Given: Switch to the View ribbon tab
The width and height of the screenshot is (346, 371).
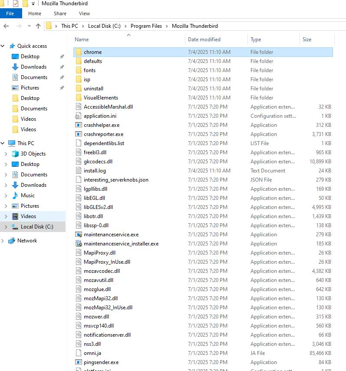Looking at the screenshot, I should coord(84,13).
